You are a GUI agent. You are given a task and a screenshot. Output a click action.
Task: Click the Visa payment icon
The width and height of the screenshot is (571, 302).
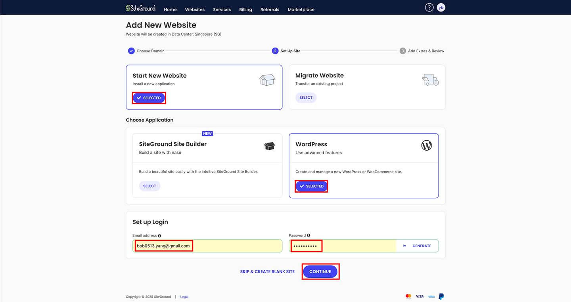pos(420,296)
